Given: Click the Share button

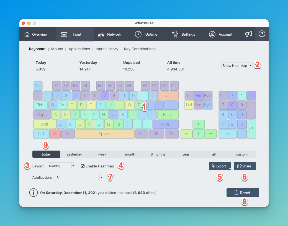Looking at the screenshot, I should point(245,166).
